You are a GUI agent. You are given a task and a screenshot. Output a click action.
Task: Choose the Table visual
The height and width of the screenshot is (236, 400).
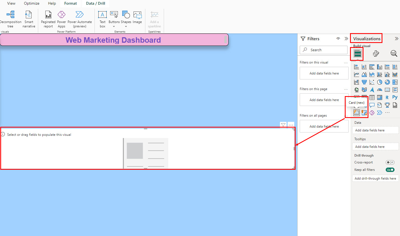372,97
